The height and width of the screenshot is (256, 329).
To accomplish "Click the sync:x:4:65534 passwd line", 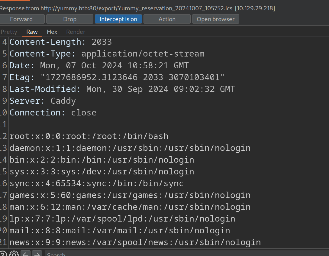I will click(96, 183).
